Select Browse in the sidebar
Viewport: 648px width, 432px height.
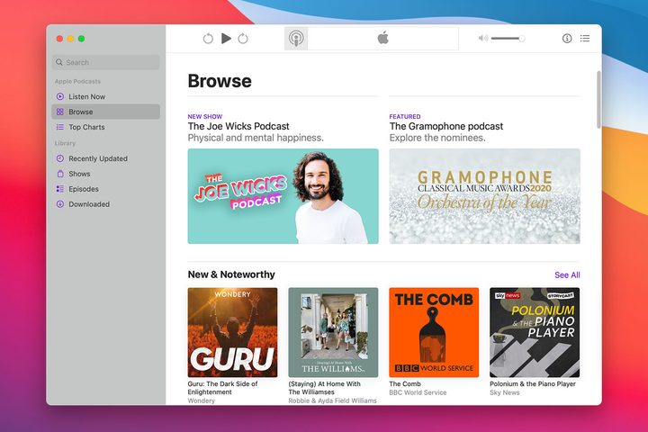pos(106,112)
